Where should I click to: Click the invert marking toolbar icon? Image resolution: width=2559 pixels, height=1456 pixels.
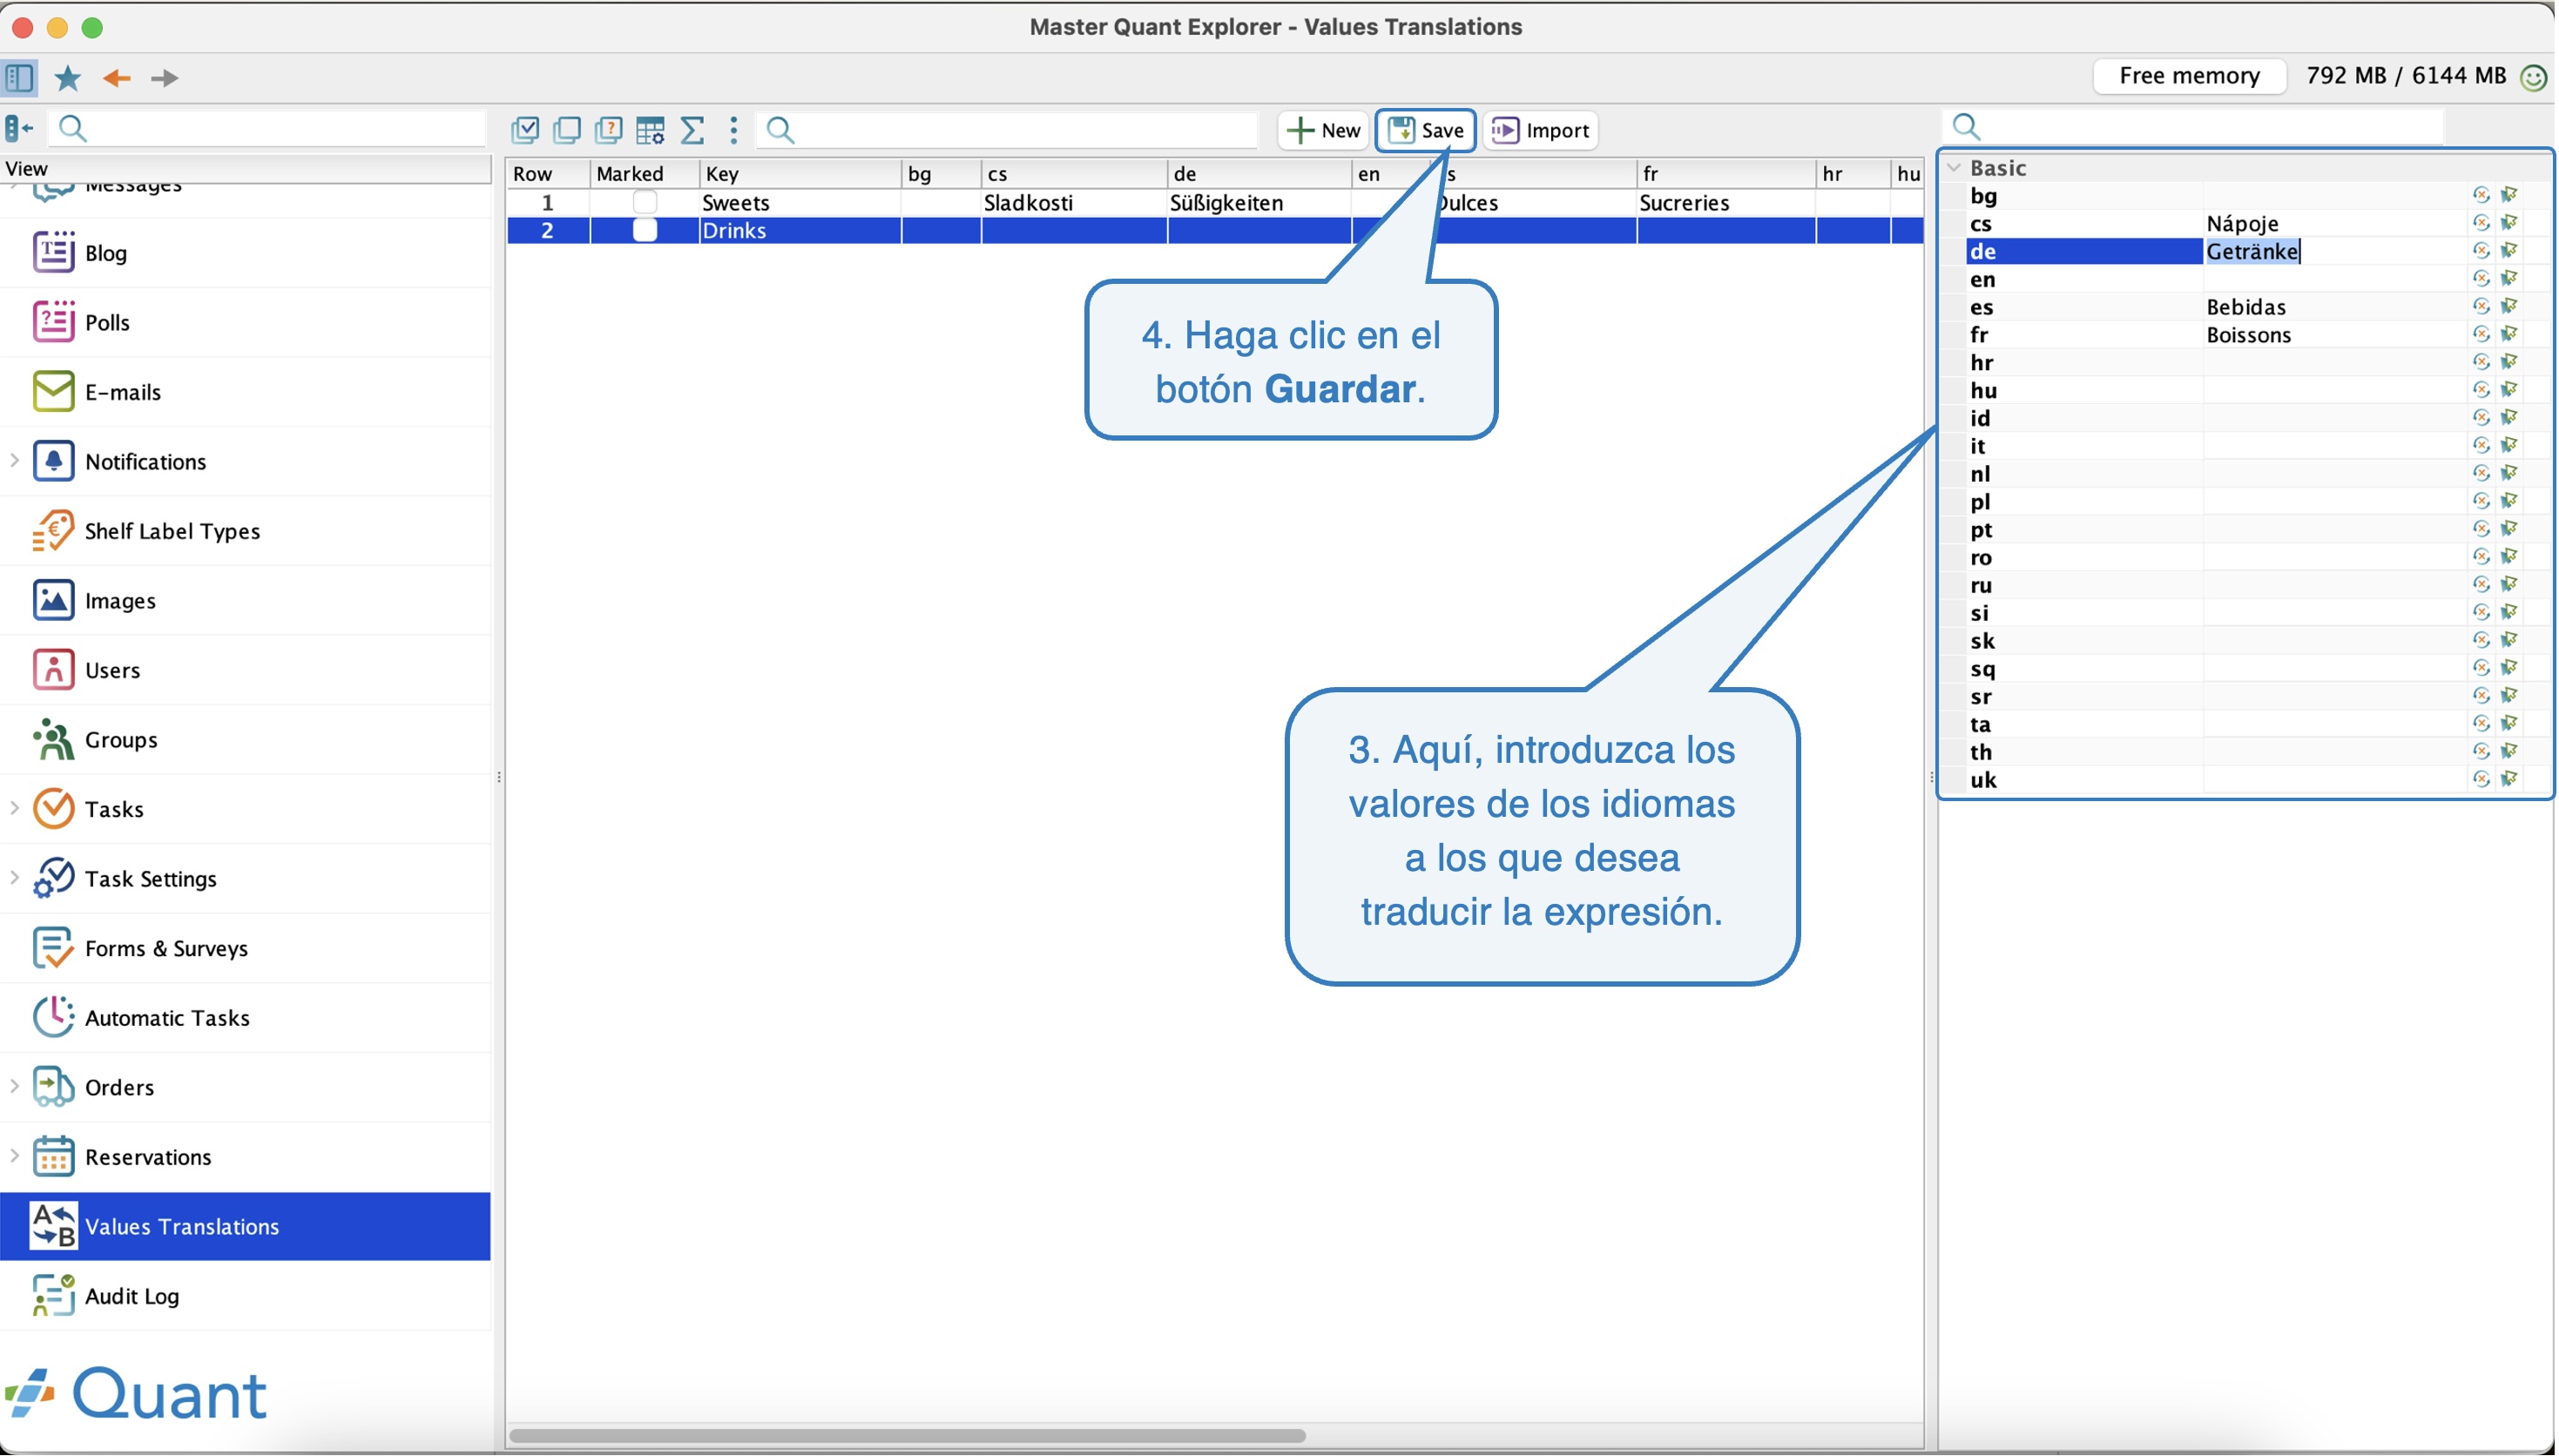pos(609,130)
